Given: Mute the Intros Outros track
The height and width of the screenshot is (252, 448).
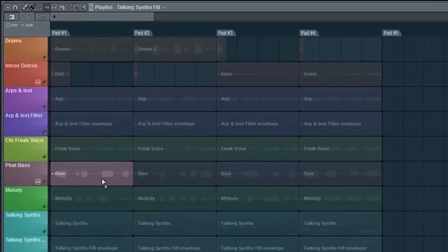Looking at the screenshot, I should 44,83.
